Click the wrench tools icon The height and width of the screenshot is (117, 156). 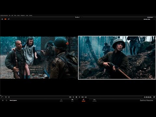click(x=9, y=19)
